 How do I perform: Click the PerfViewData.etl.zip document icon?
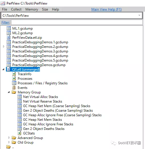click(x=9, y=37)
